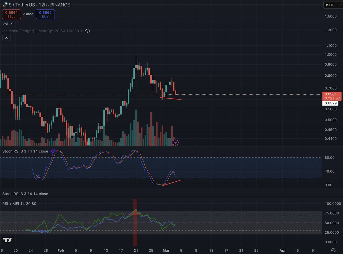
Task: Click the 0.00 Stoch RSI scale label
Action: tap(328, 185)
